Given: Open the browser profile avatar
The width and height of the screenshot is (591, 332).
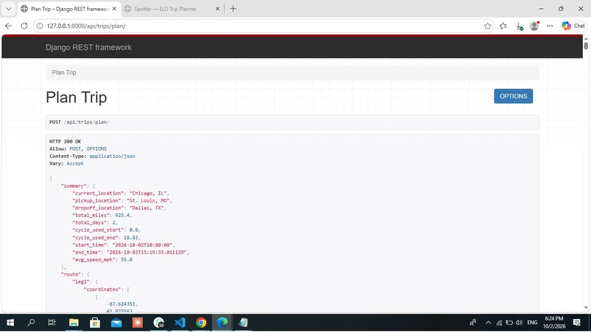Looking at the screenshot, I should [x=535, y=26].
